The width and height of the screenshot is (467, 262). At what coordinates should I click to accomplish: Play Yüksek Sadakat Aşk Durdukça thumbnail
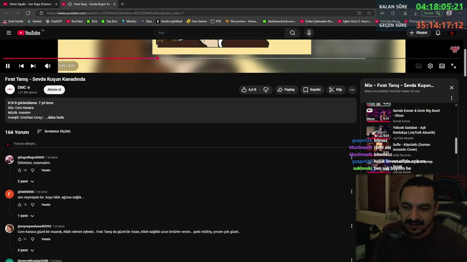[x=378, y=132]
